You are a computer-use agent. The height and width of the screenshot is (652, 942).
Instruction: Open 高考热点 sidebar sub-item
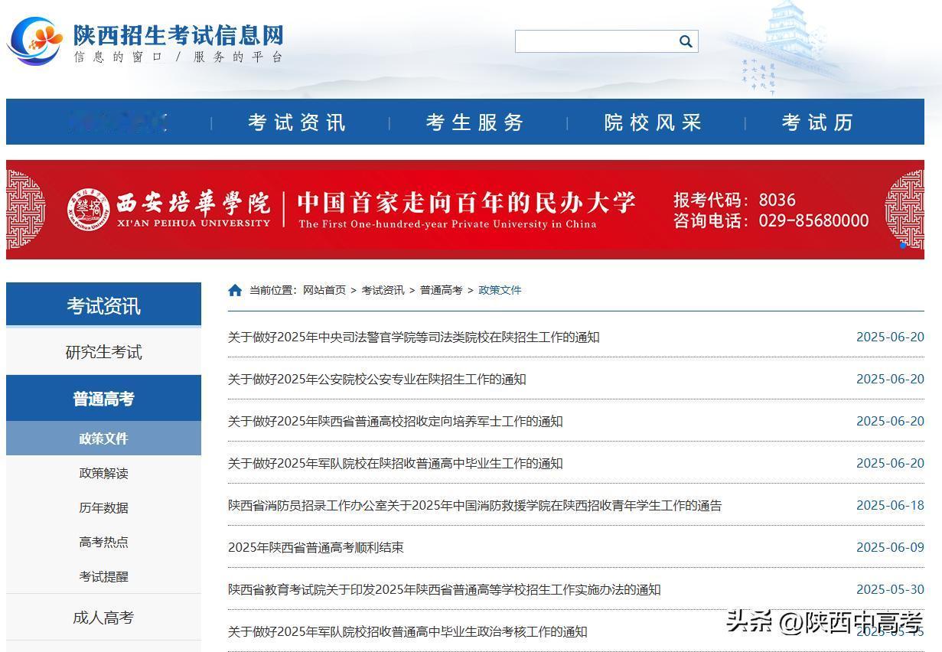click(x=103, y=542)
